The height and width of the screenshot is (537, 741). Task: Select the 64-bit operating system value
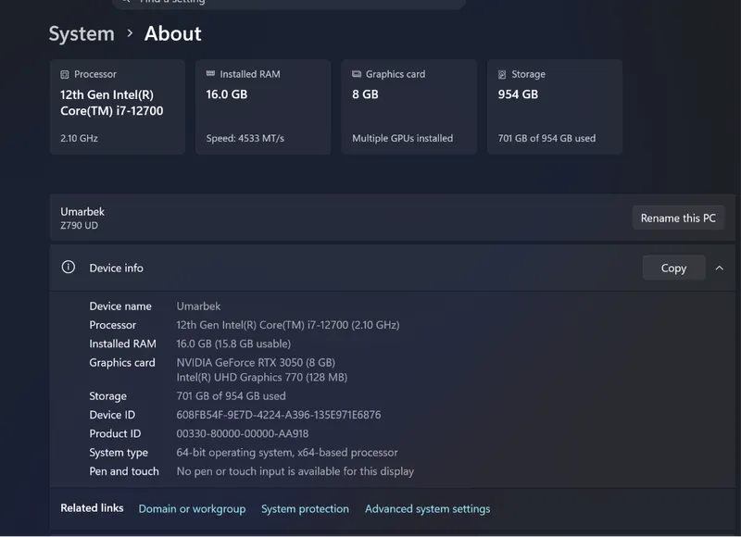pos(287,453)
